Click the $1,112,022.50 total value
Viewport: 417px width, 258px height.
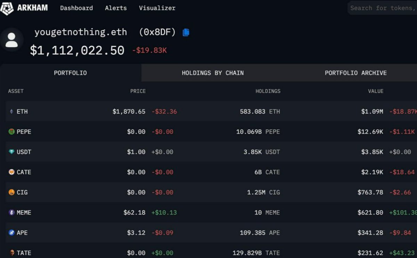pos(77,50)
